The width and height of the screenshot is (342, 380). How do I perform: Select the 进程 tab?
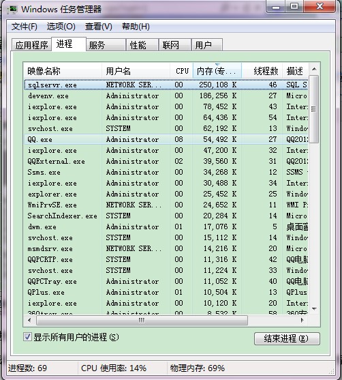[69, 44]
